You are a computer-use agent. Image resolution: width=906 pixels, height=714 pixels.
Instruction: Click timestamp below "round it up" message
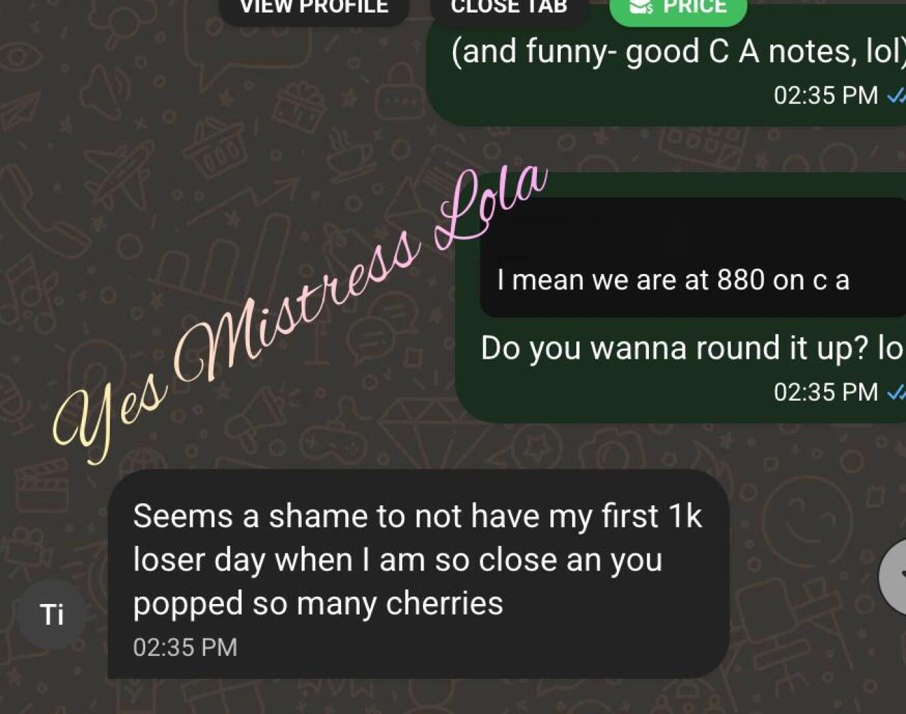[825, 392]
